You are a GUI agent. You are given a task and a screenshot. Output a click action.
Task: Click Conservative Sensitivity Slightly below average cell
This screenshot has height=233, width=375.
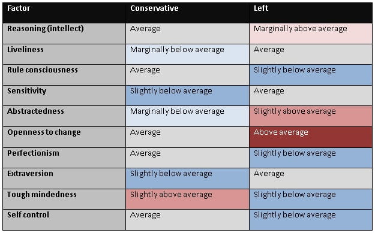coord(187,95)
